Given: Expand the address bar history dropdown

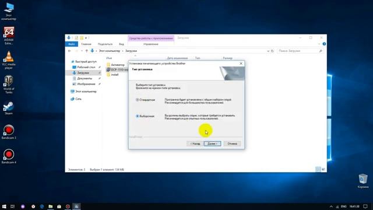Looking at the screenshot, I should 268,51.
